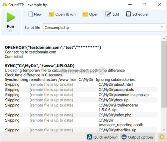The width and height of the screenshot is (167, 142).
Task: Click the yellow Open folder icon
Action: [85, 14]
